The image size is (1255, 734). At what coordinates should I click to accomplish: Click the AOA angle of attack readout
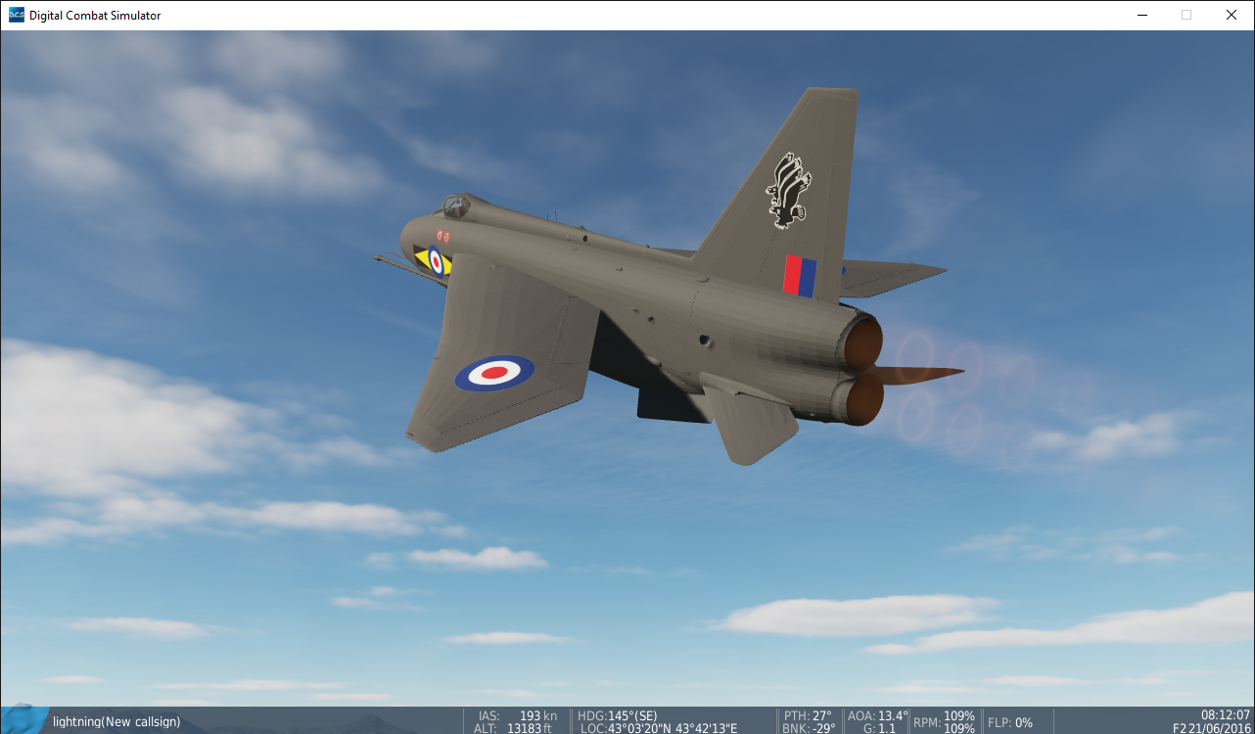click(876, 715)
